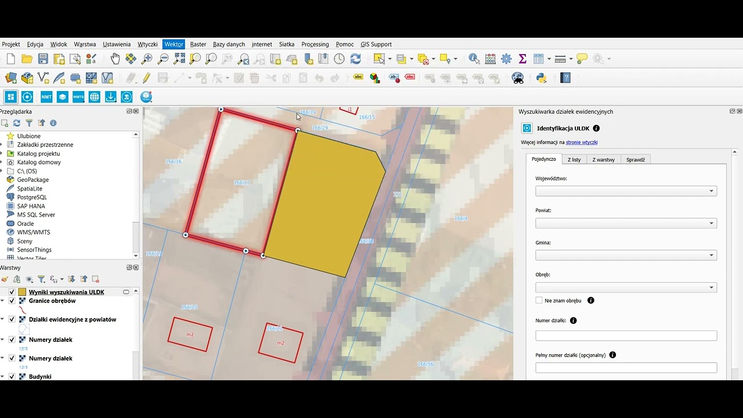The image size is (743, 418).
Task: Click the yellow abc labeling icon
Action: (x=358, y=77)
